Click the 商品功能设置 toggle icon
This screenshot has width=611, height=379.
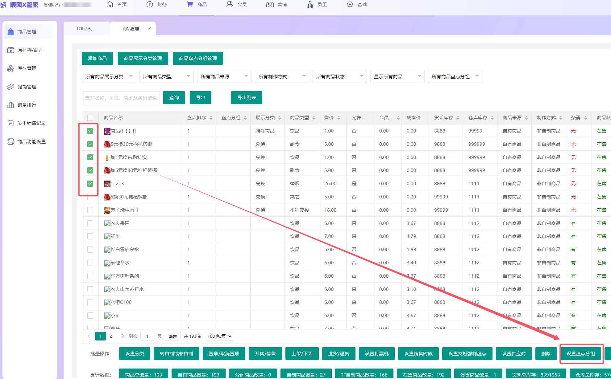point(11,141)
